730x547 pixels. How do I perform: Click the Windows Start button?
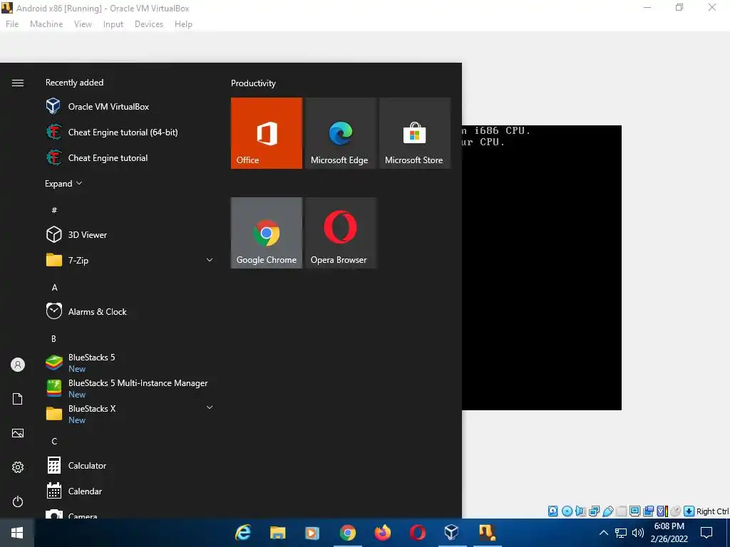[x=17, y=533]
